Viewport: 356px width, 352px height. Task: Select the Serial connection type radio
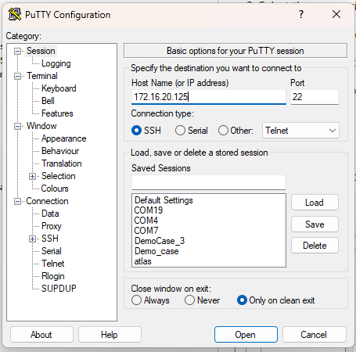pos(180,131)
